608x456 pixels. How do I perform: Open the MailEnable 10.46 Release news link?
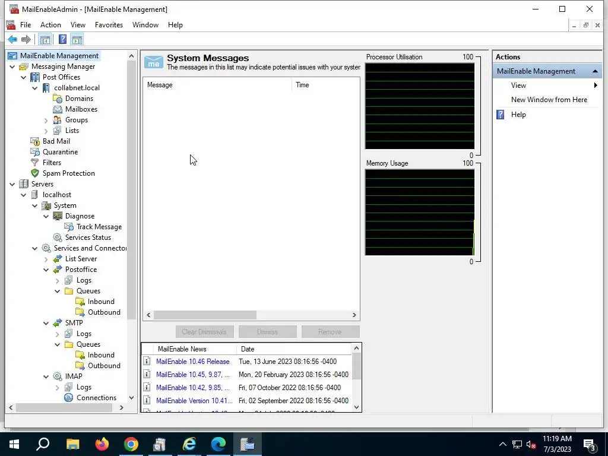pos(193,362)
